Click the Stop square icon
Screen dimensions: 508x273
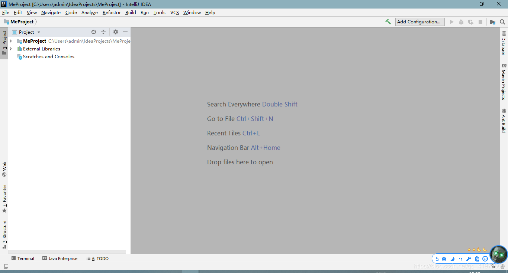click(480, 22)
